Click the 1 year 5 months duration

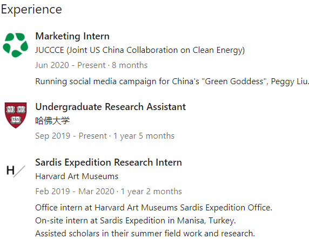144,136
